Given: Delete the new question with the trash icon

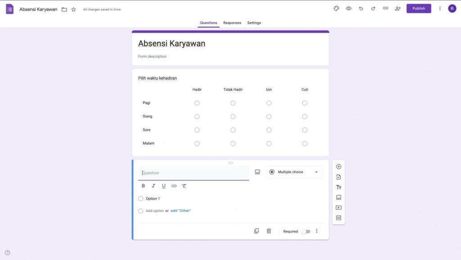Looking at the screenshot, I should pos(268,231).
